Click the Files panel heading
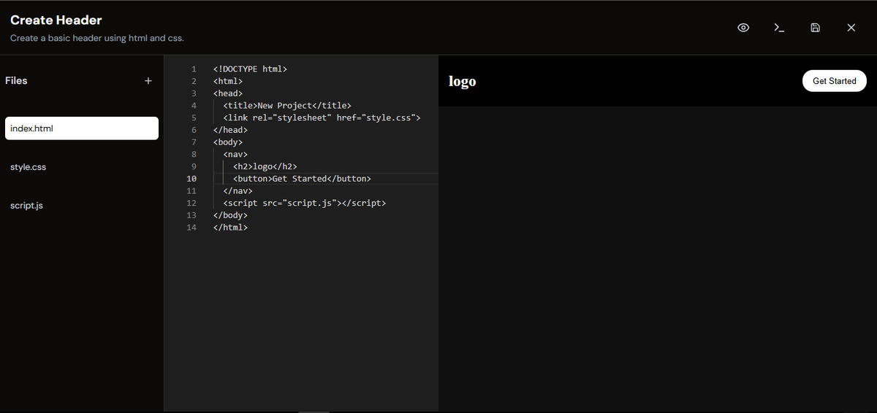 [16, 81]
